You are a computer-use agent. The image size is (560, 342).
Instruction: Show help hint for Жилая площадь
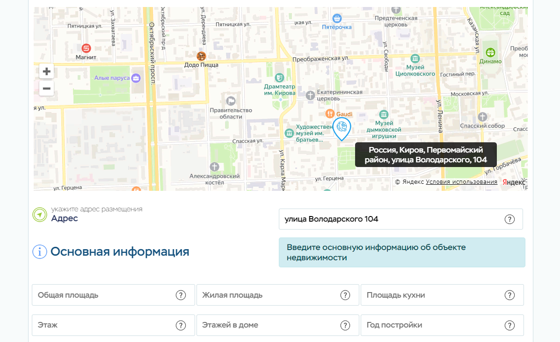coord(345,295)
